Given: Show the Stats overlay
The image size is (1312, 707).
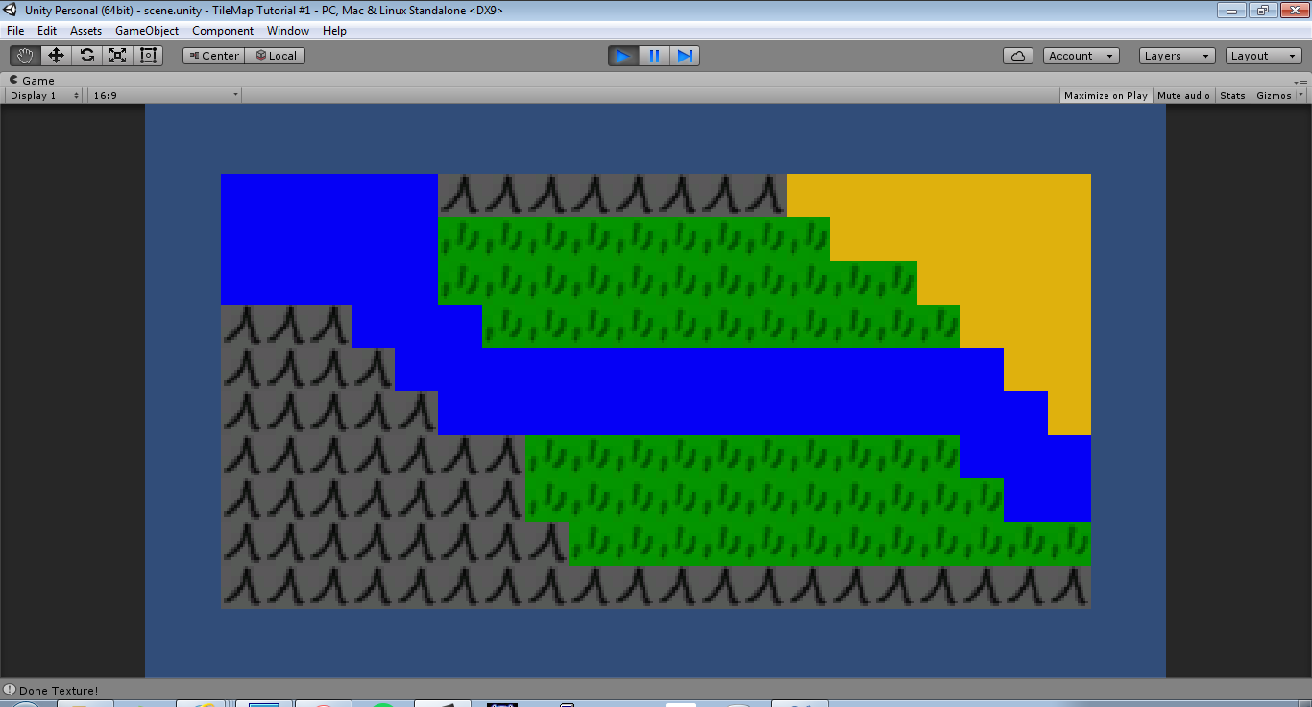Looking at the screenshot, I should click(x=1232, y=95).
